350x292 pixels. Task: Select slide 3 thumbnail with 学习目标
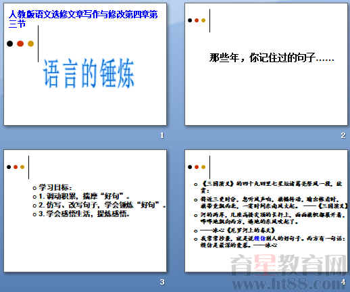(x=85, y=211)
